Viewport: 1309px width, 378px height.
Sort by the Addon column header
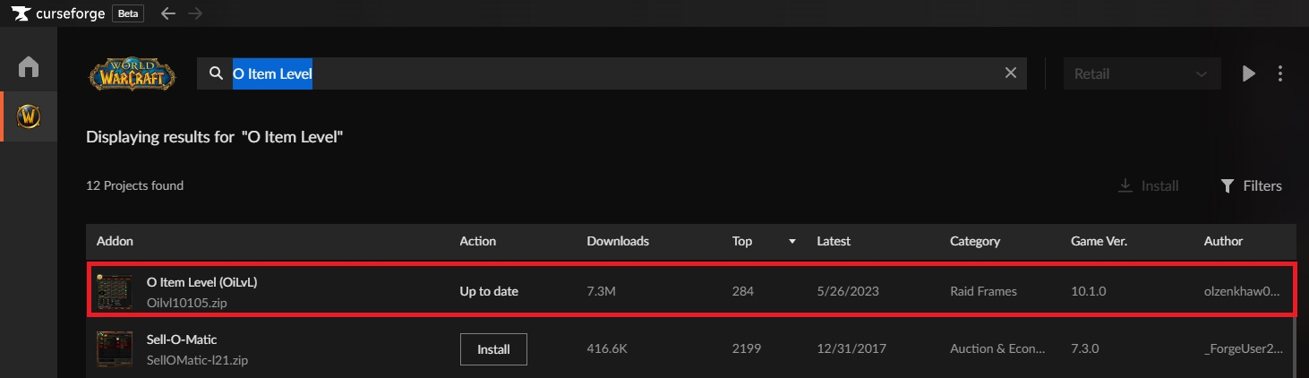click(115, 241)
